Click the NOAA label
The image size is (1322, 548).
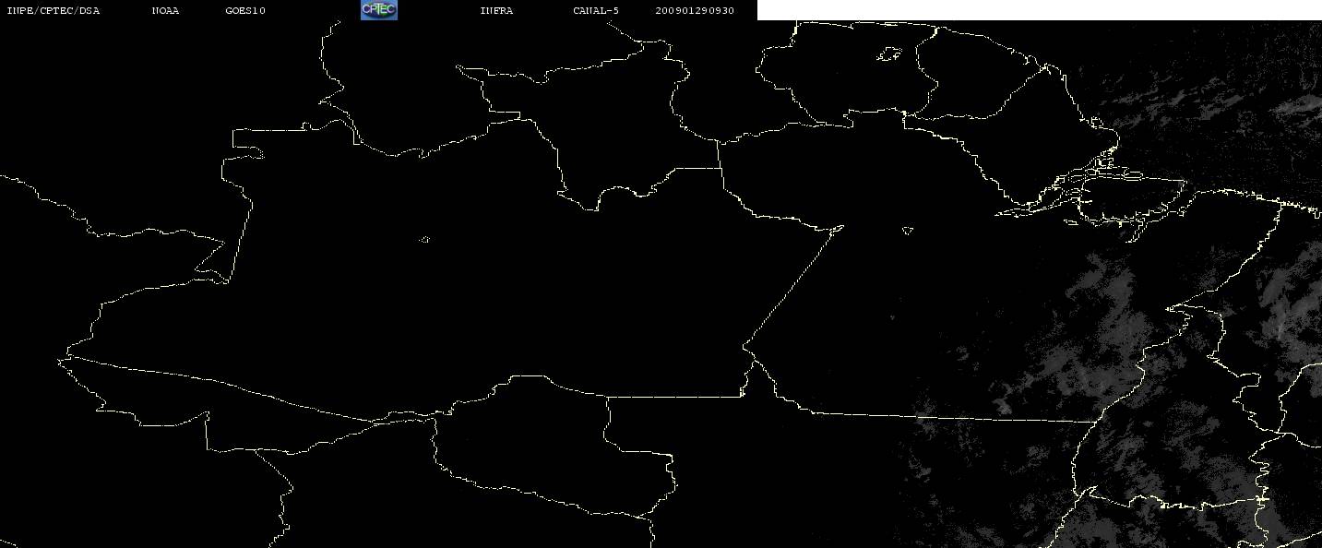165,10
